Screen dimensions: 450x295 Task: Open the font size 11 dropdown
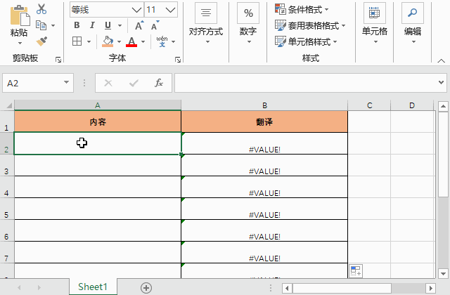(170, 10)
